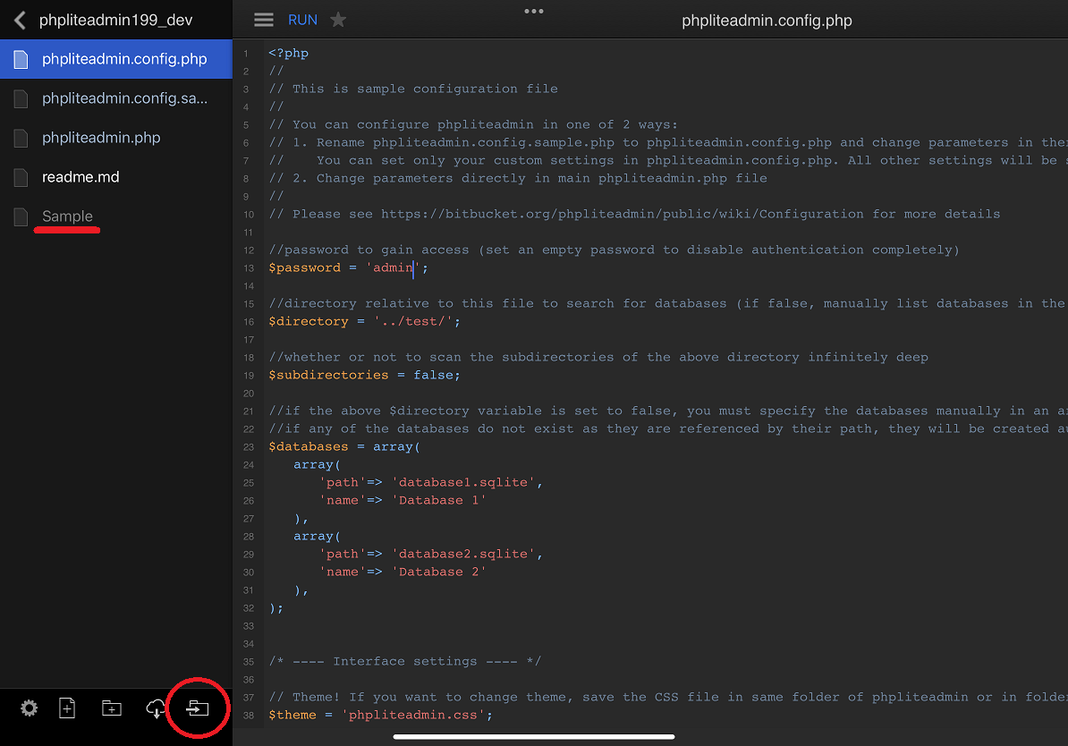Click the bitbucket.org URL in the line 10 comment
The width and height of the screenshot is (1068, 746).
[x=622, y=214]
